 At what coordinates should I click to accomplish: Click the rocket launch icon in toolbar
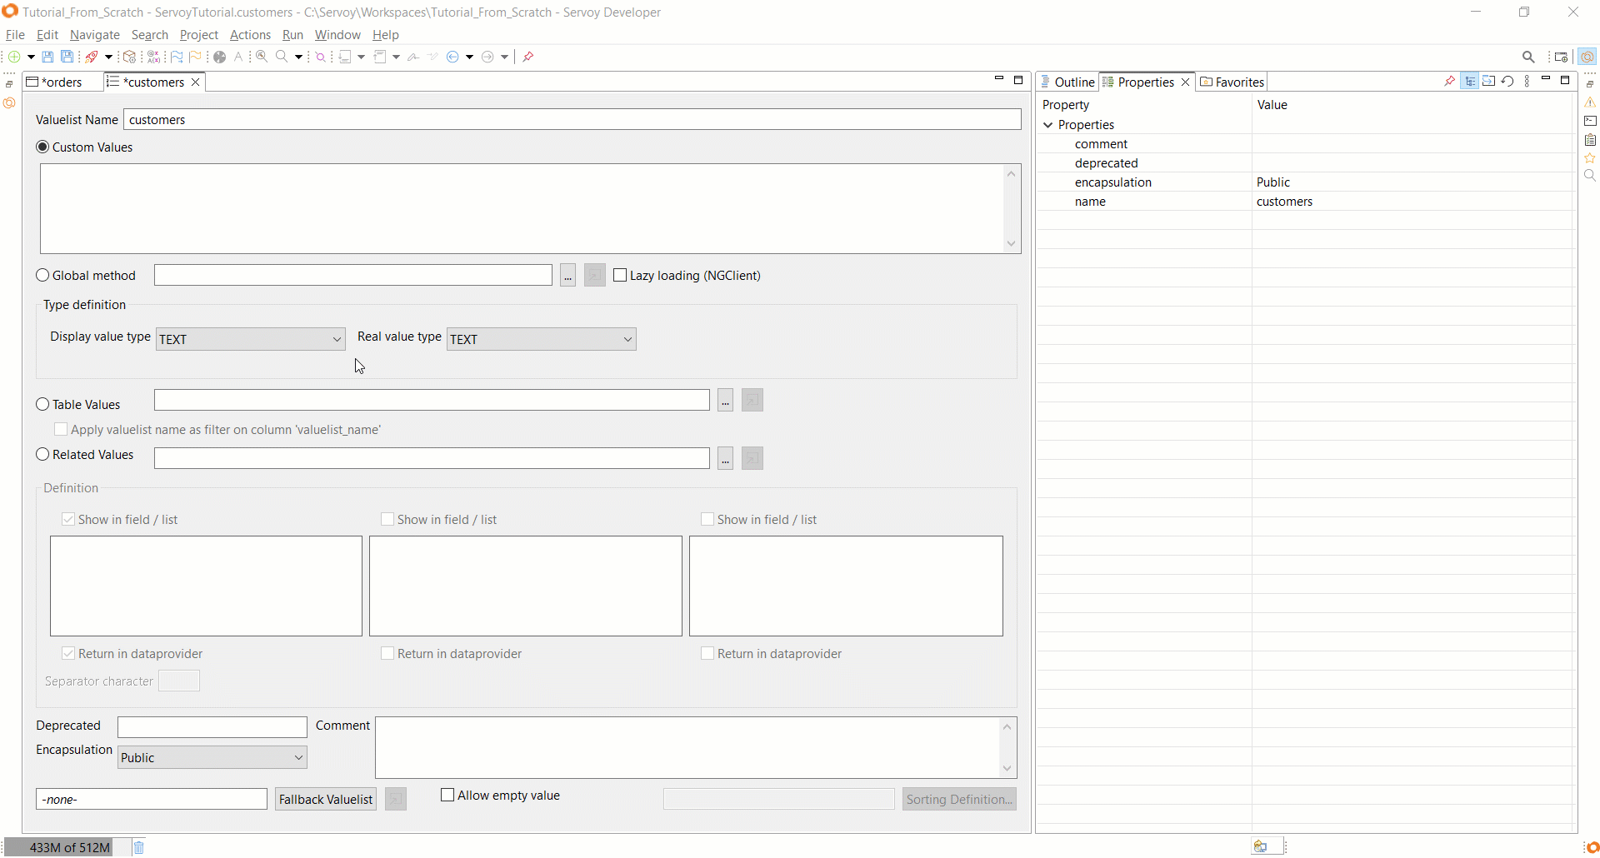coord(92,57)
